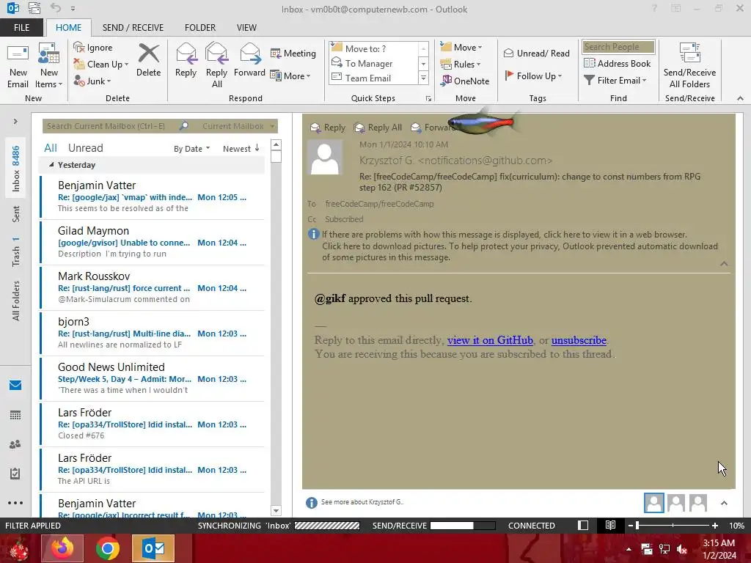The width and height of the screenshot is (751, 563).
Task: Click the Search Current Mailbox field
Action: coord(110,126)
